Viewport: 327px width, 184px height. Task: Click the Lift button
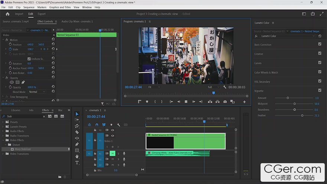click(210, 101)
